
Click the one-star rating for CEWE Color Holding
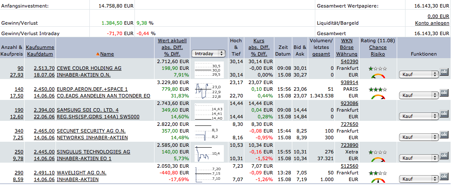tap(378, 68)
